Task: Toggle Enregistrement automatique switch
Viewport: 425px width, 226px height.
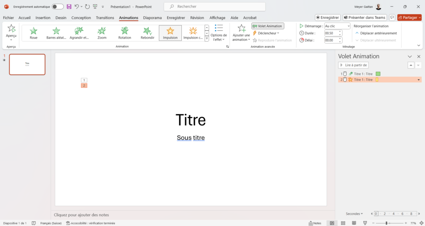Action: click(x=58, y=7)
